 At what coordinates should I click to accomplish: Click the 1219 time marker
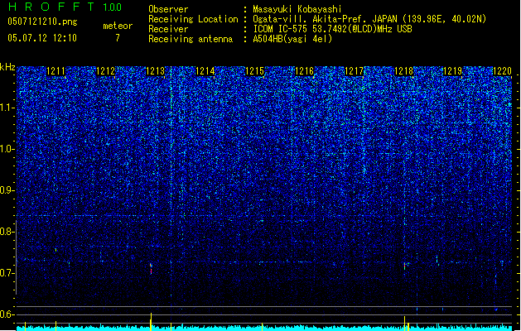tap(453, 71)
